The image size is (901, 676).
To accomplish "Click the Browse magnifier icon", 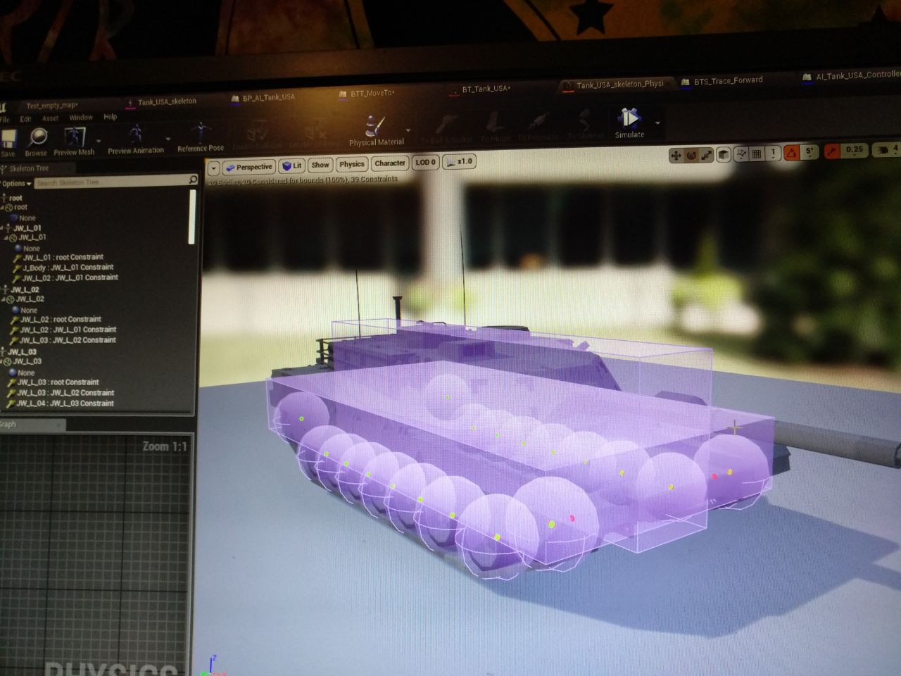I will [37, 137].
